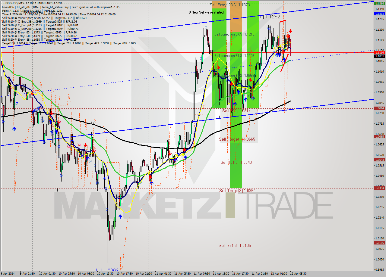Click the '12 Apr 05:30' time axis label

pyautogui.click(x=298, y=274)
